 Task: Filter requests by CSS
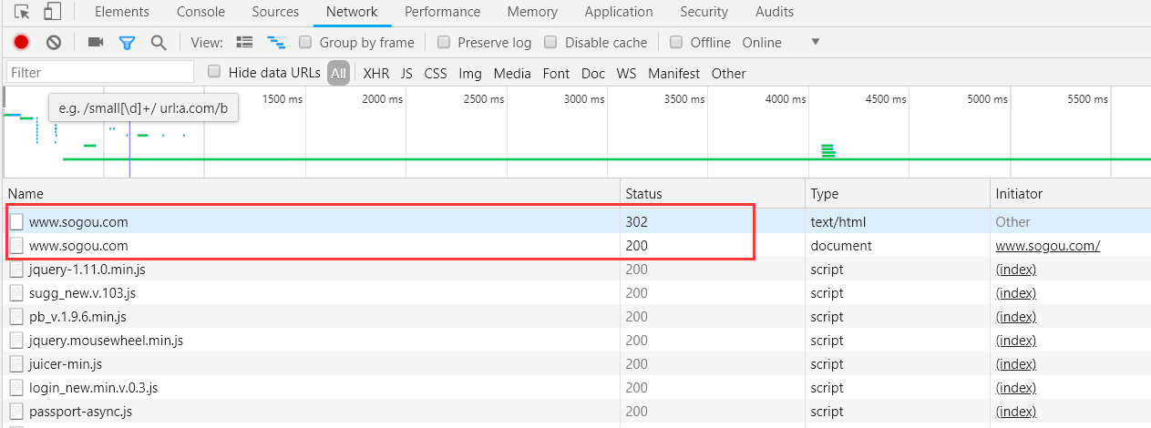tap(436, 73)
